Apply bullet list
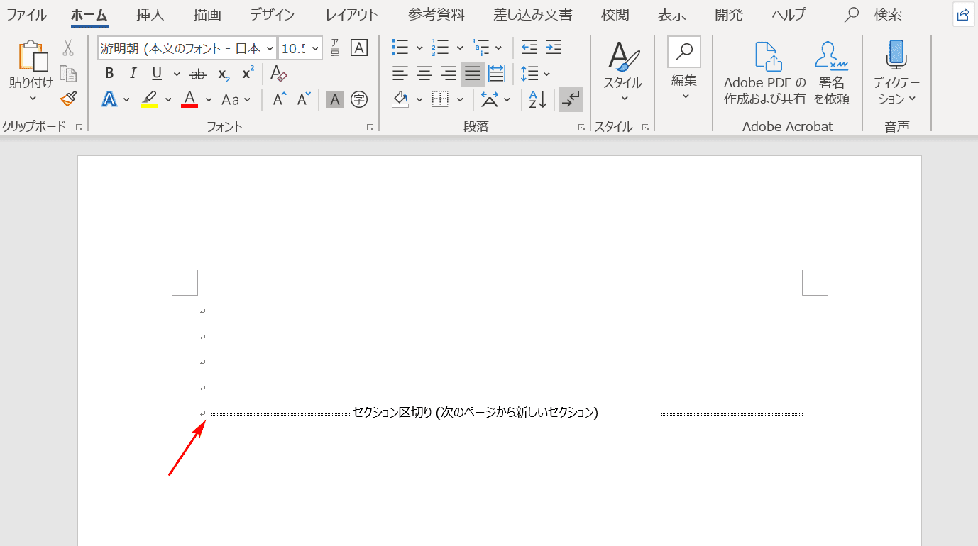The width and height of the screenshot is (978, 546). [x=400, y=48]
